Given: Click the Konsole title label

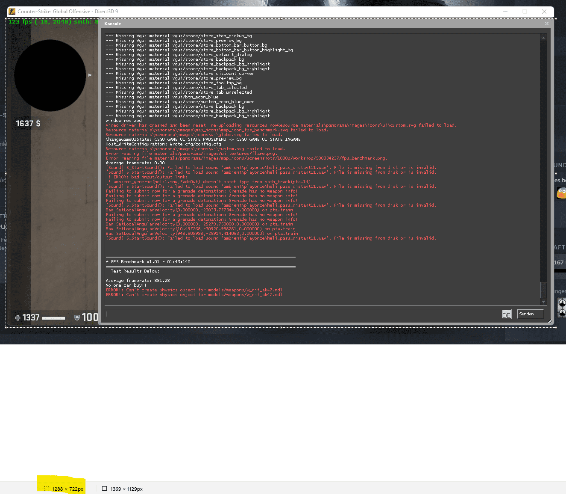Looking at the screenshot, I should coord(113,24).
